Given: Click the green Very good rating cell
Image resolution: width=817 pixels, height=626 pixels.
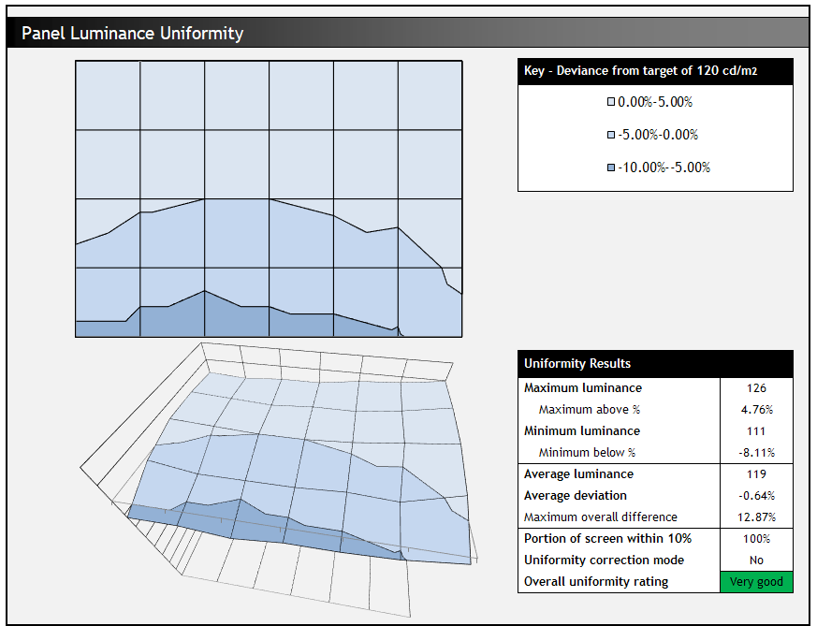Looking at the screenshot, I should tap(756, 582).
